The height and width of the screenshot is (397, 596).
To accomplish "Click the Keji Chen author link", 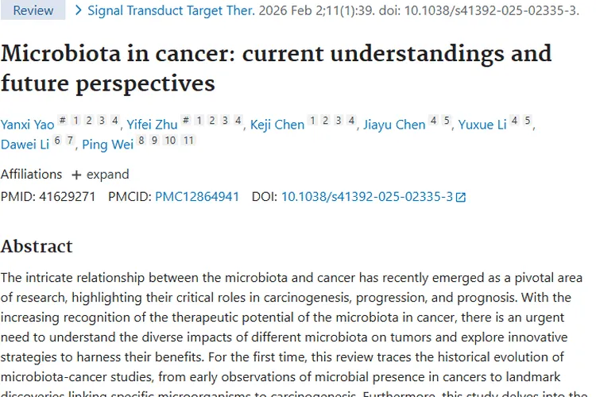I will click(x=277, y=125).
